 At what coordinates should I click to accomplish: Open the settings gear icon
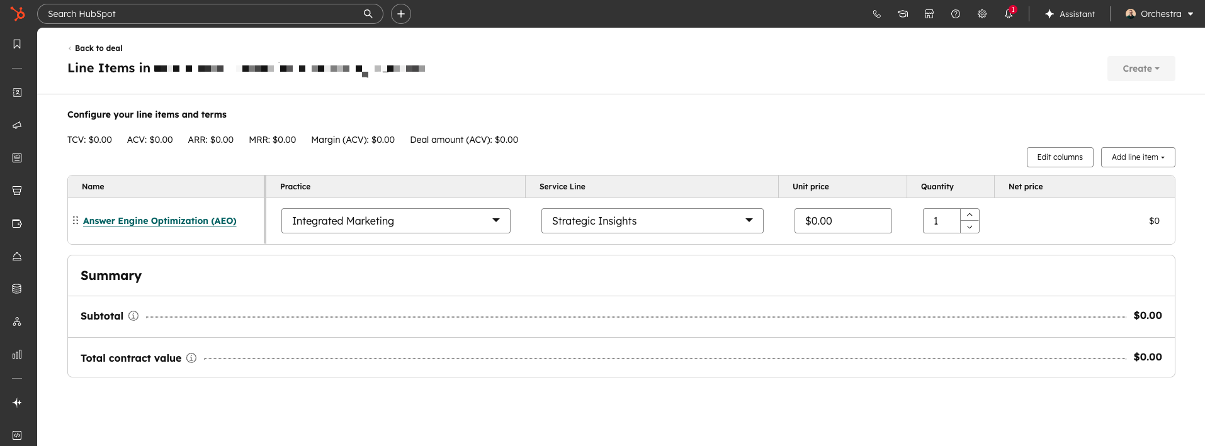pyautogui.click(x=982, y=14)
